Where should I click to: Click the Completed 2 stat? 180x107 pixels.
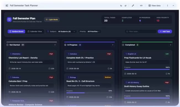127,19
